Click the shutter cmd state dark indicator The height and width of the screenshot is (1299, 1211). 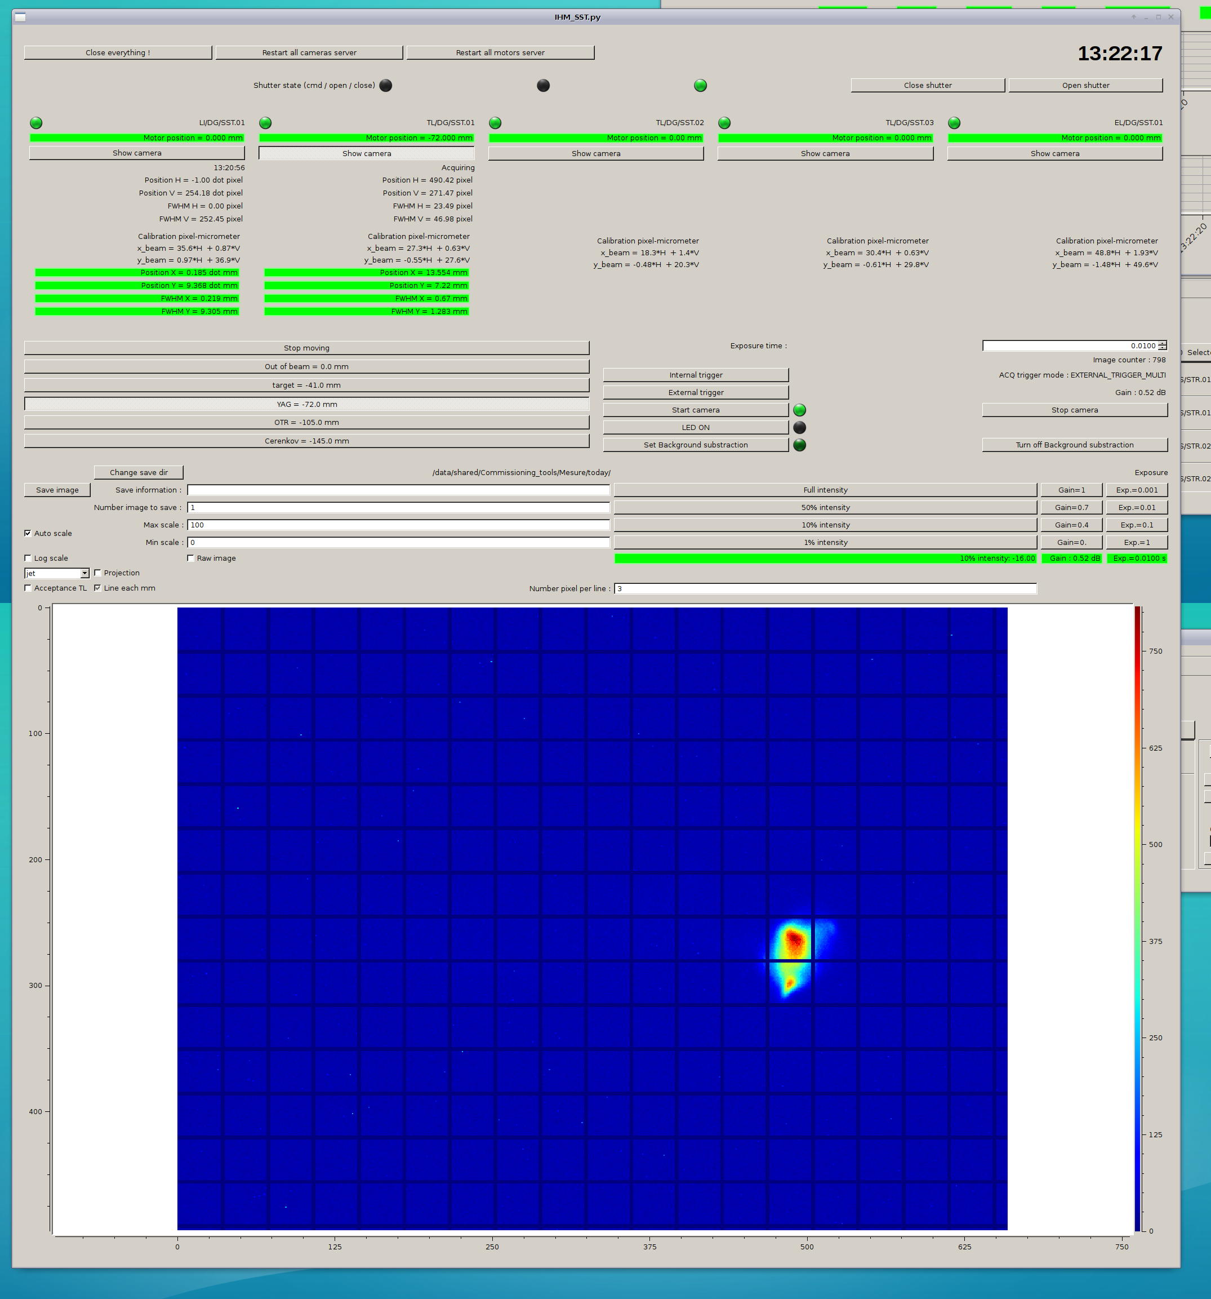point(385,86)
